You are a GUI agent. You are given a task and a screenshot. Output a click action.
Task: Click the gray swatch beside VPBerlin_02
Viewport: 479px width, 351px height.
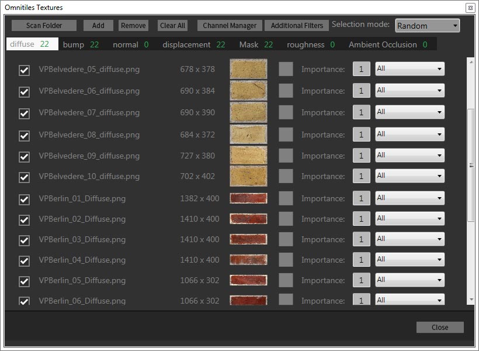click(x=286, y=219)
